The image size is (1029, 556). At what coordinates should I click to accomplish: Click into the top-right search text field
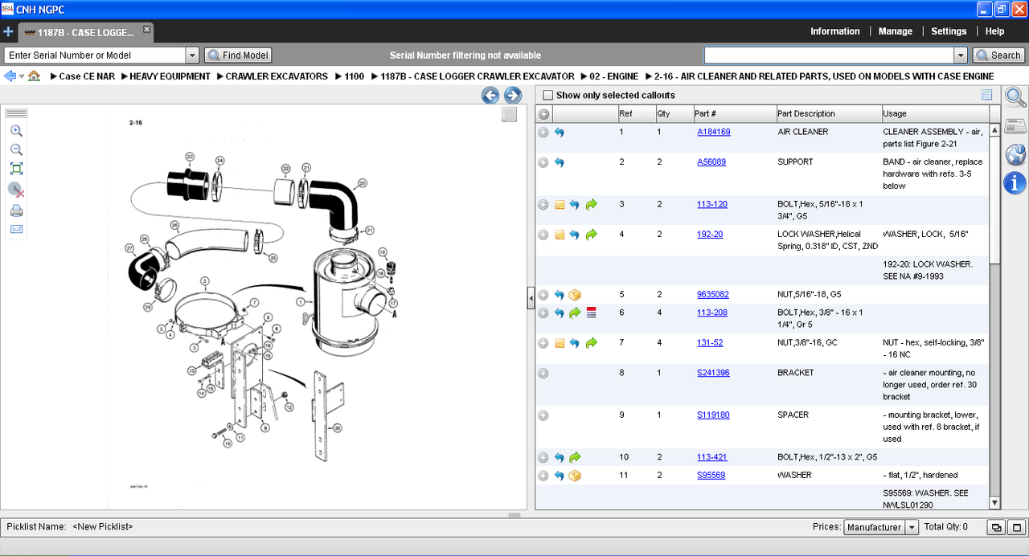[x=829, y=55]
